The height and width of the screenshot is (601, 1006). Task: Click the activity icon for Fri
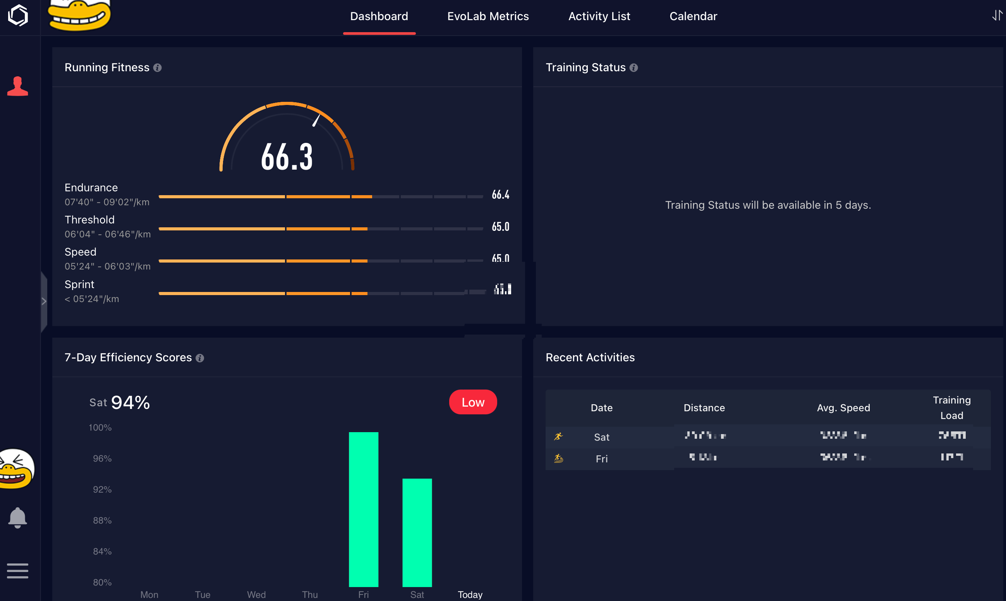coord(559,458)
